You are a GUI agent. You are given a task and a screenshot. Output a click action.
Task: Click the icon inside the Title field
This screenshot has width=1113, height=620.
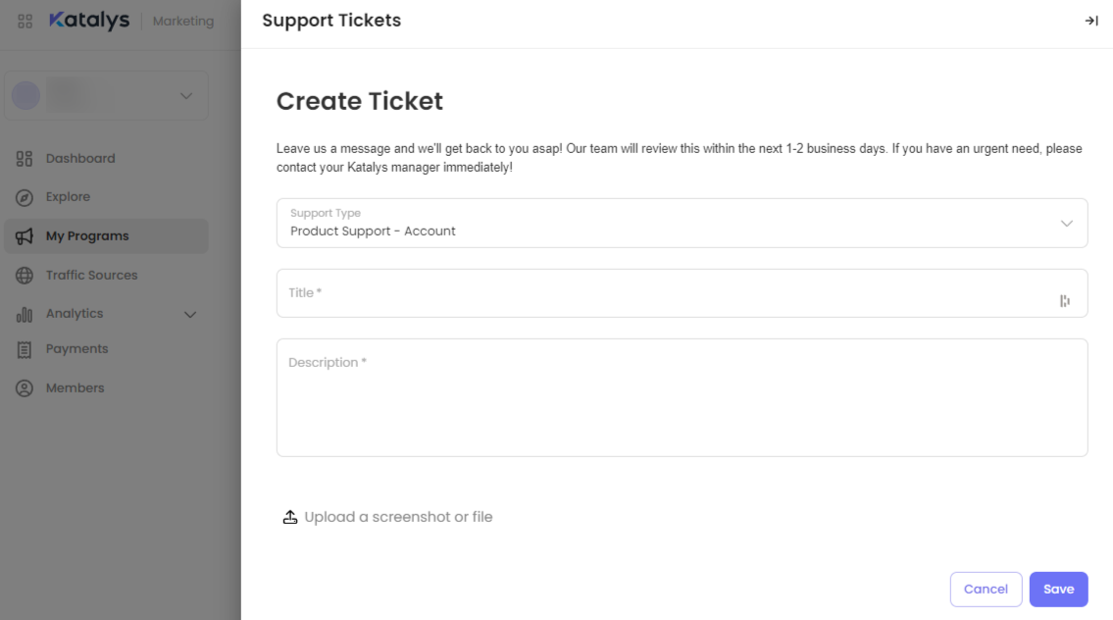[1065, 301]
